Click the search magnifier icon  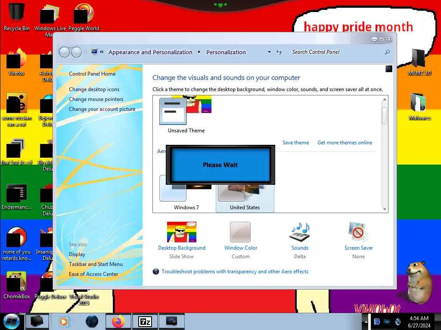click(x=387, y=52)
